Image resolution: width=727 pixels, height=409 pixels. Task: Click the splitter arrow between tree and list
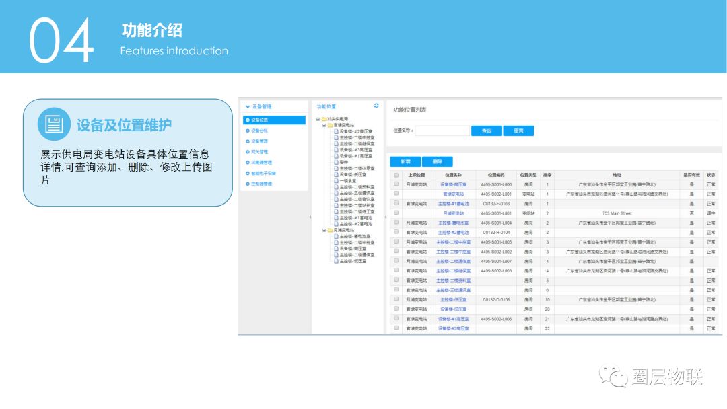tap(385, 217)
